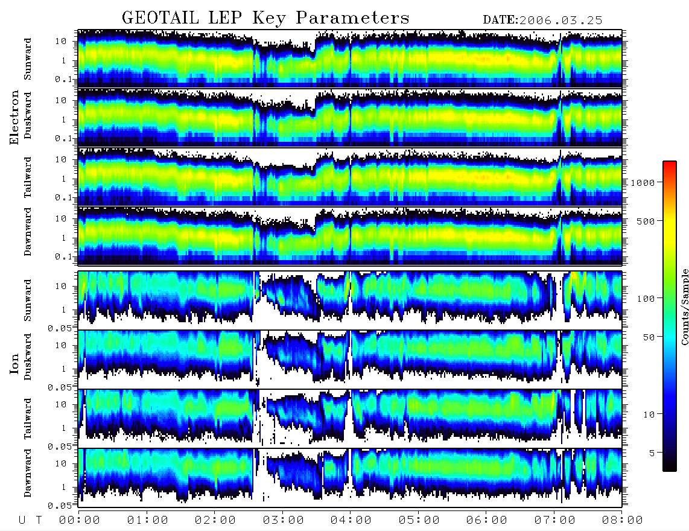Select the Electron "Sunward" axis label

tap(28, 59)
